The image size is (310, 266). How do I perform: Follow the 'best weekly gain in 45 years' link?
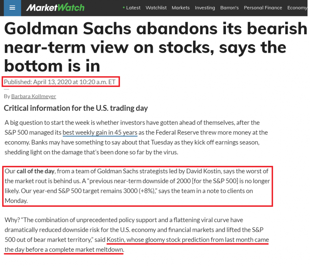100,132
